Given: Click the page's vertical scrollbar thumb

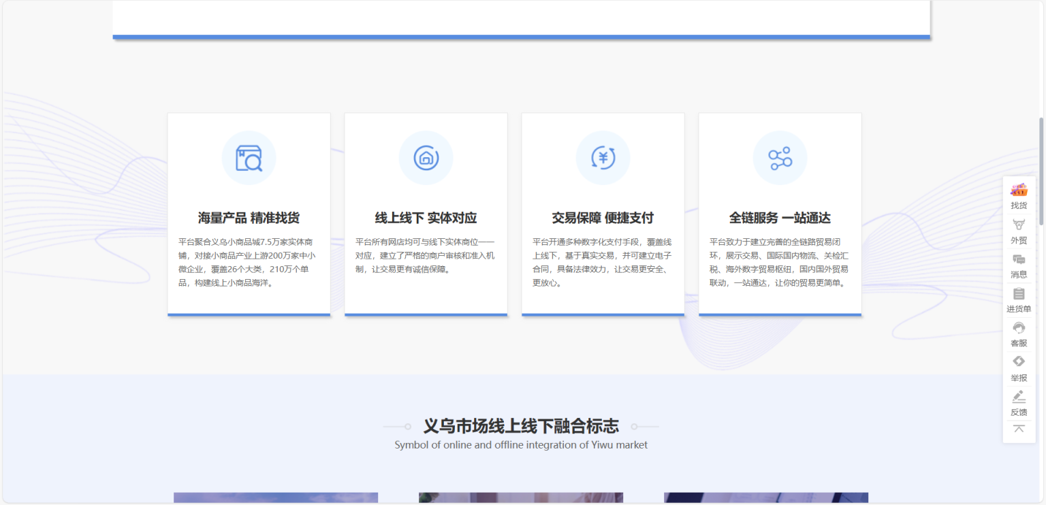Looking at the screenshot, I should 1041,170.
